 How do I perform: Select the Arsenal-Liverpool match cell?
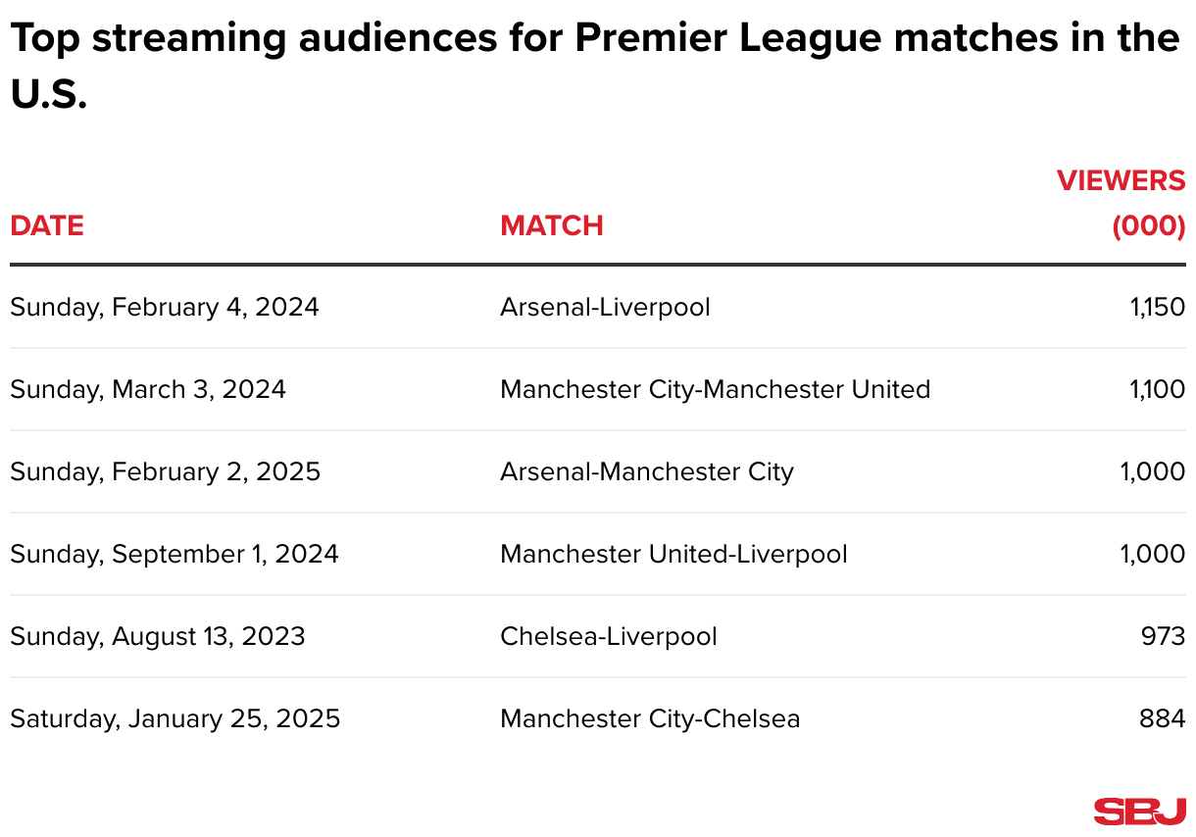[605, 307]
